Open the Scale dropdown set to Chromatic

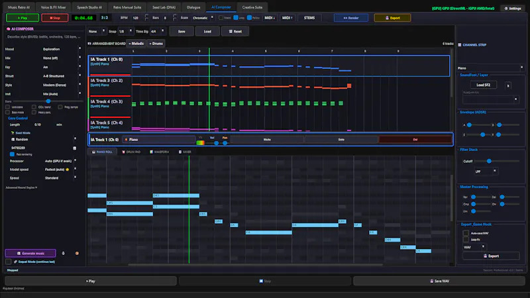(203, 18)
